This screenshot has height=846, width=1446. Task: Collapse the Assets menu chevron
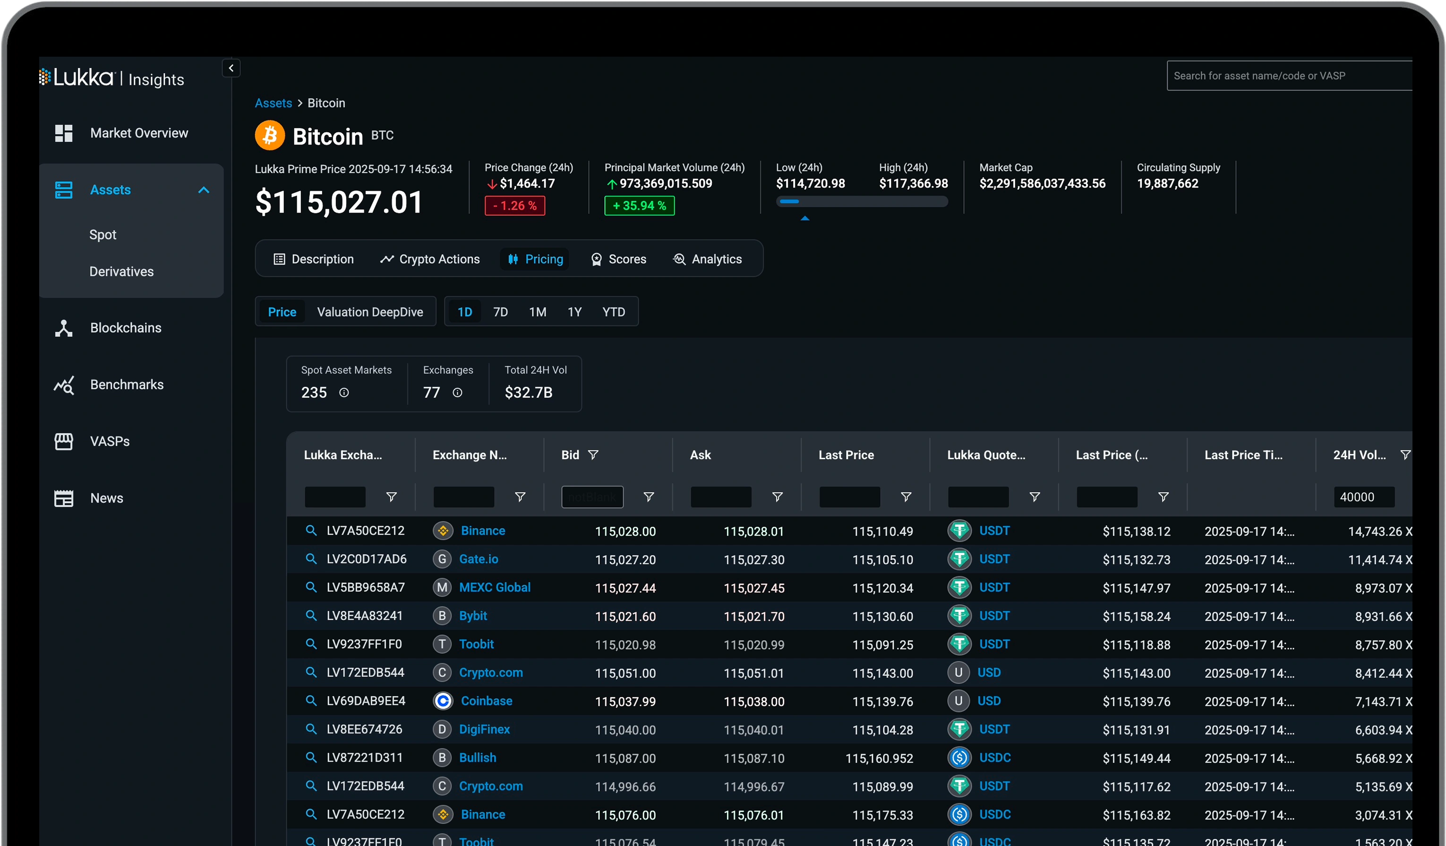tap(204, 190)
